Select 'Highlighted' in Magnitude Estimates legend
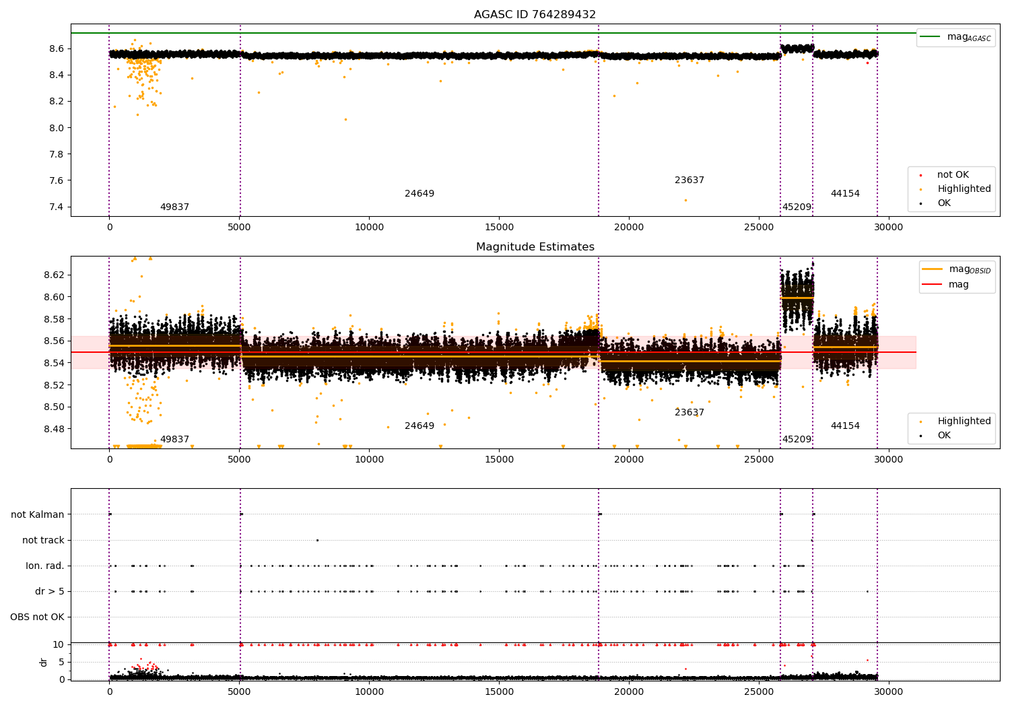Screen dimensions: 1010x707 click(964, 422)
